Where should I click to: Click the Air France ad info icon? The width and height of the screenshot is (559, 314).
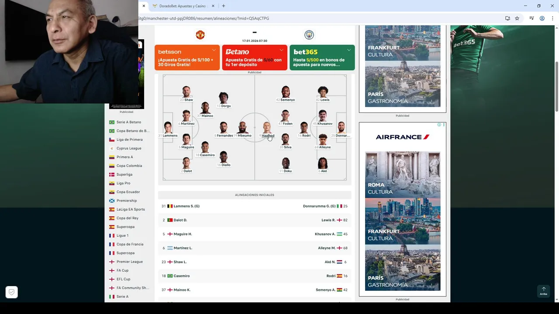[x=439, y=125]
